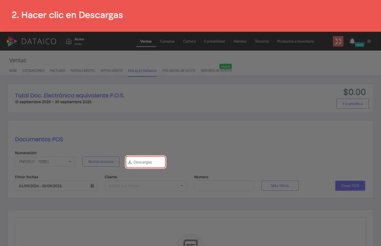Click the $0.00 total amount
Image resolution: width=381 pixels, height=246 pixels.
point(355,92)
